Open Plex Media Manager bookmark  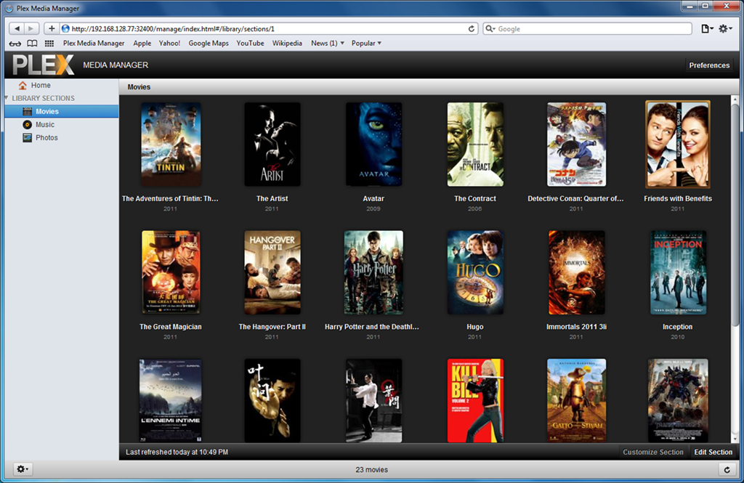pyautogui.click(x=94, y=43)
